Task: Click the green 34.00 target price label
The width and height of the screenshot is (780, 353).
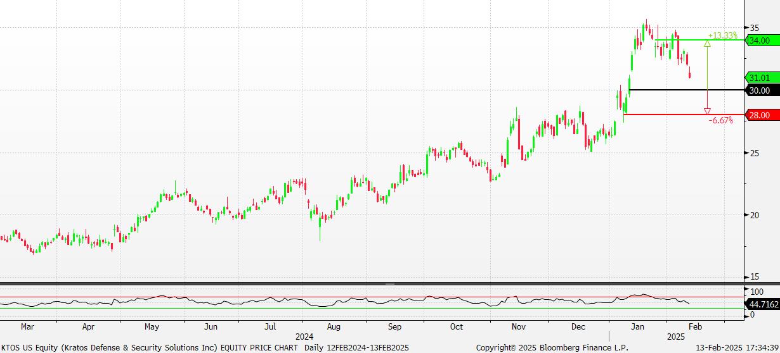Action: (x=762, y=40)
